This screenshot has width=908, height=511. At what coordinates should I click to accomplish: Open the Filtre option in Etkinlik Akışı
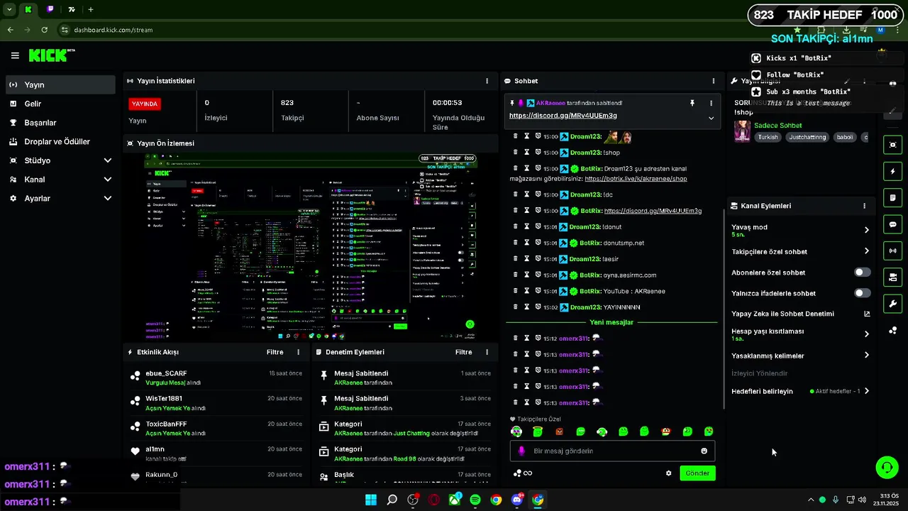point(275,352)
